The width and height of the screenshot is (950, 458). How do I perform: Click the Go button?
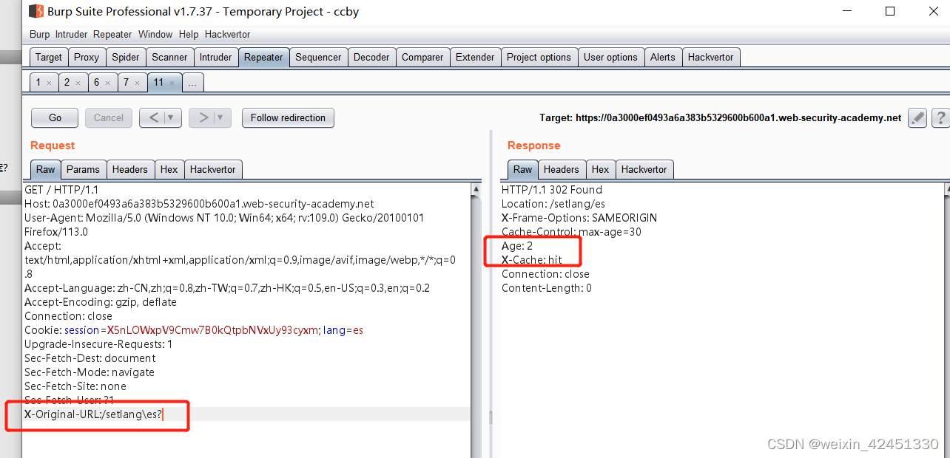55,117
